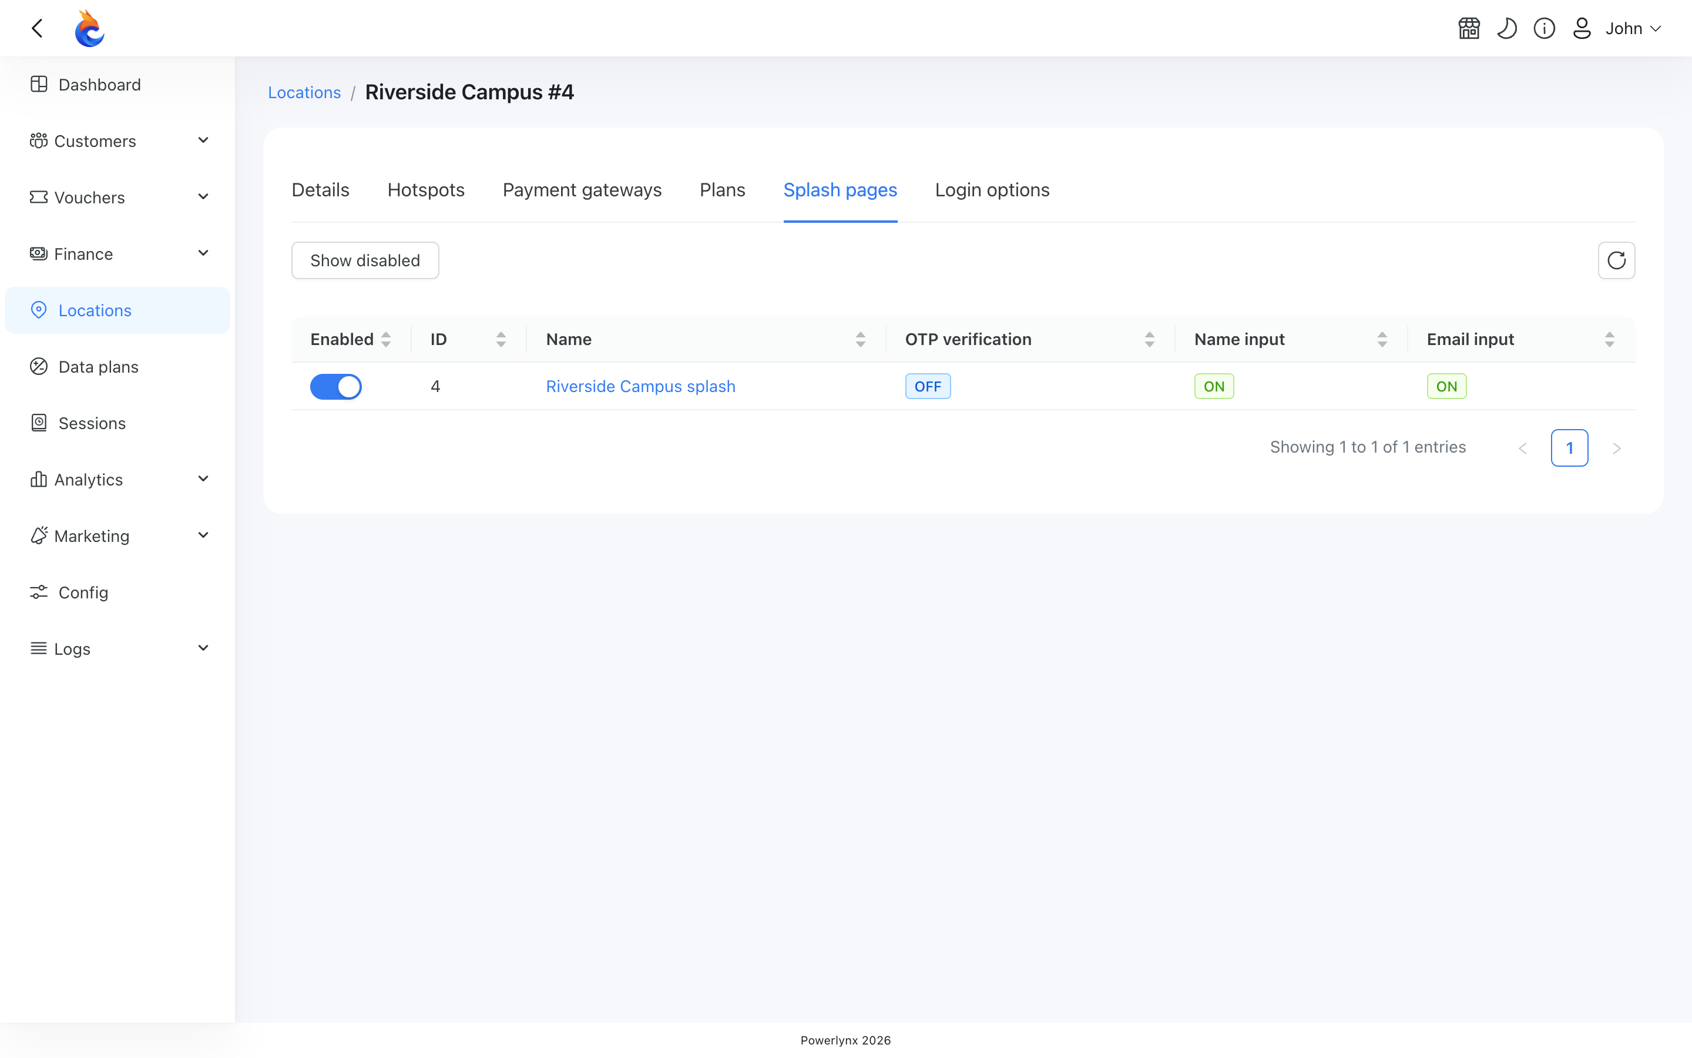Screen dimensions: 1692x1058
Task: Click the Powerlynx flame logo
Action: [89, 28]
